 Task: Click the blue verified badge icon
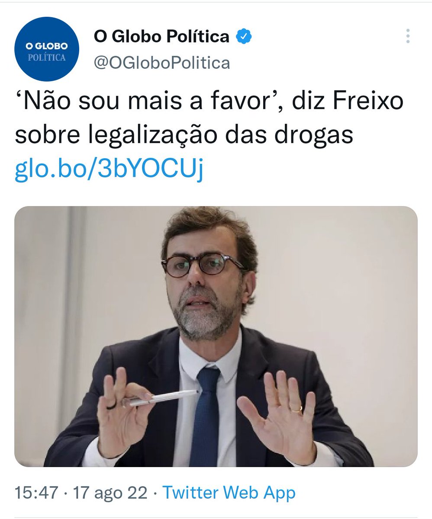[x=244, y=37]
